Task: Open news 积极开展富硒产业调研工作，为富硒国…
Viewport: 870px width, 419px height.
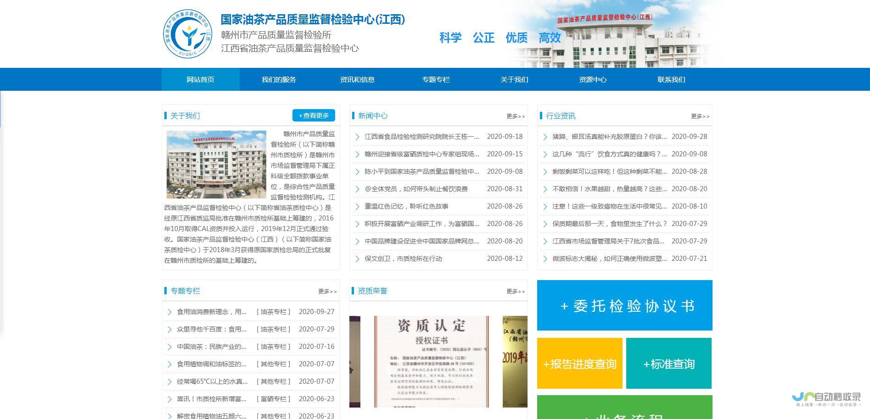Action: point(422,224)
